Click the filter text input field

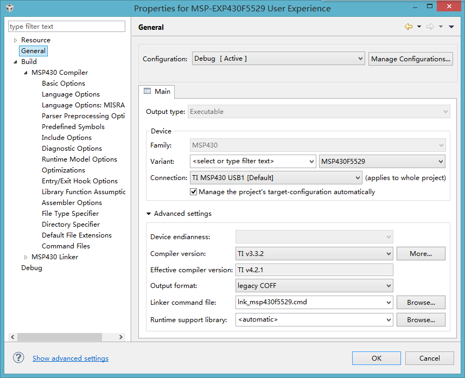click(67, 27)
